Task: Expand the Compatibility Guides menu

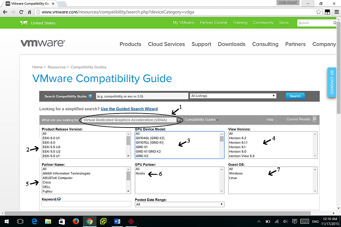Action: [x=201, y=119]
